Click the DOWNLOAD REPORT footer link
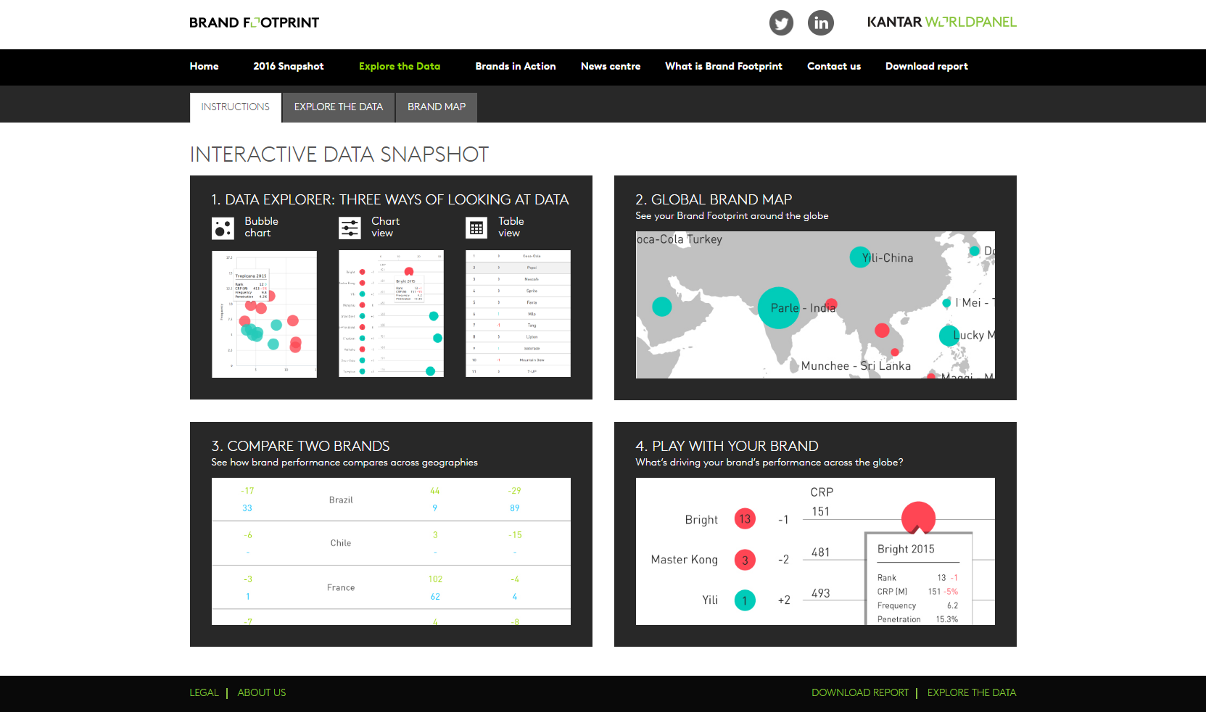 click(860, 692)
